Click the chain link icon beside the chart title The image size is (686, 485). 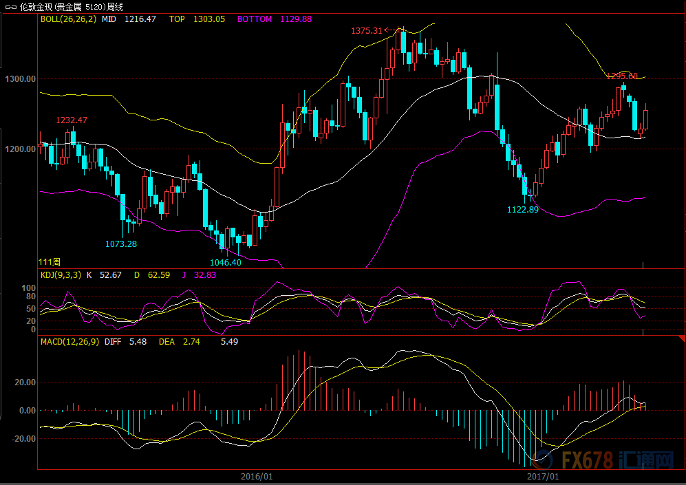(x=10, y=7)
